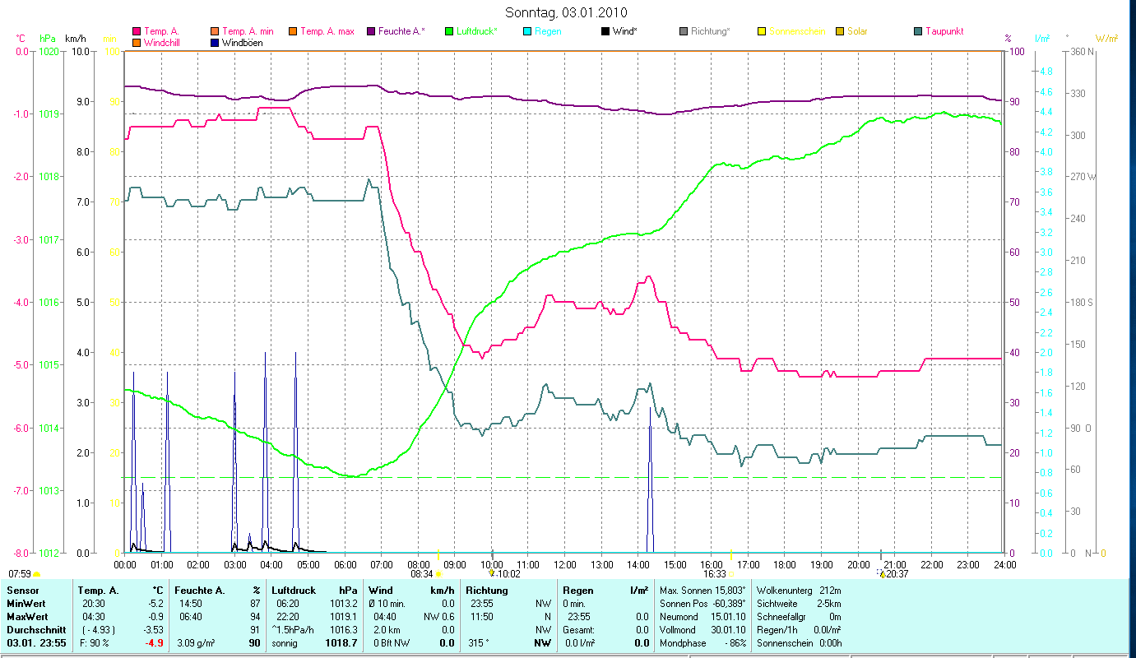Select the new moon date "15.01.10"
Screen dimensions: 1136x658
tap(727, 617)
